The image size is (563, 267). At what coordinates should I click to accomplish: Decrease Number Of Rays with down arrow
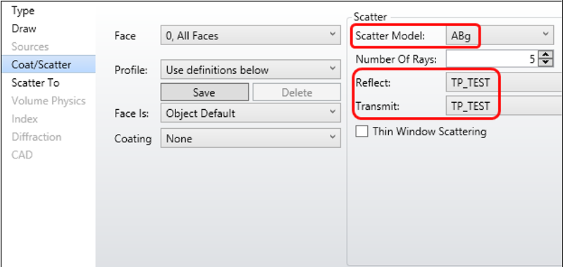546,63
